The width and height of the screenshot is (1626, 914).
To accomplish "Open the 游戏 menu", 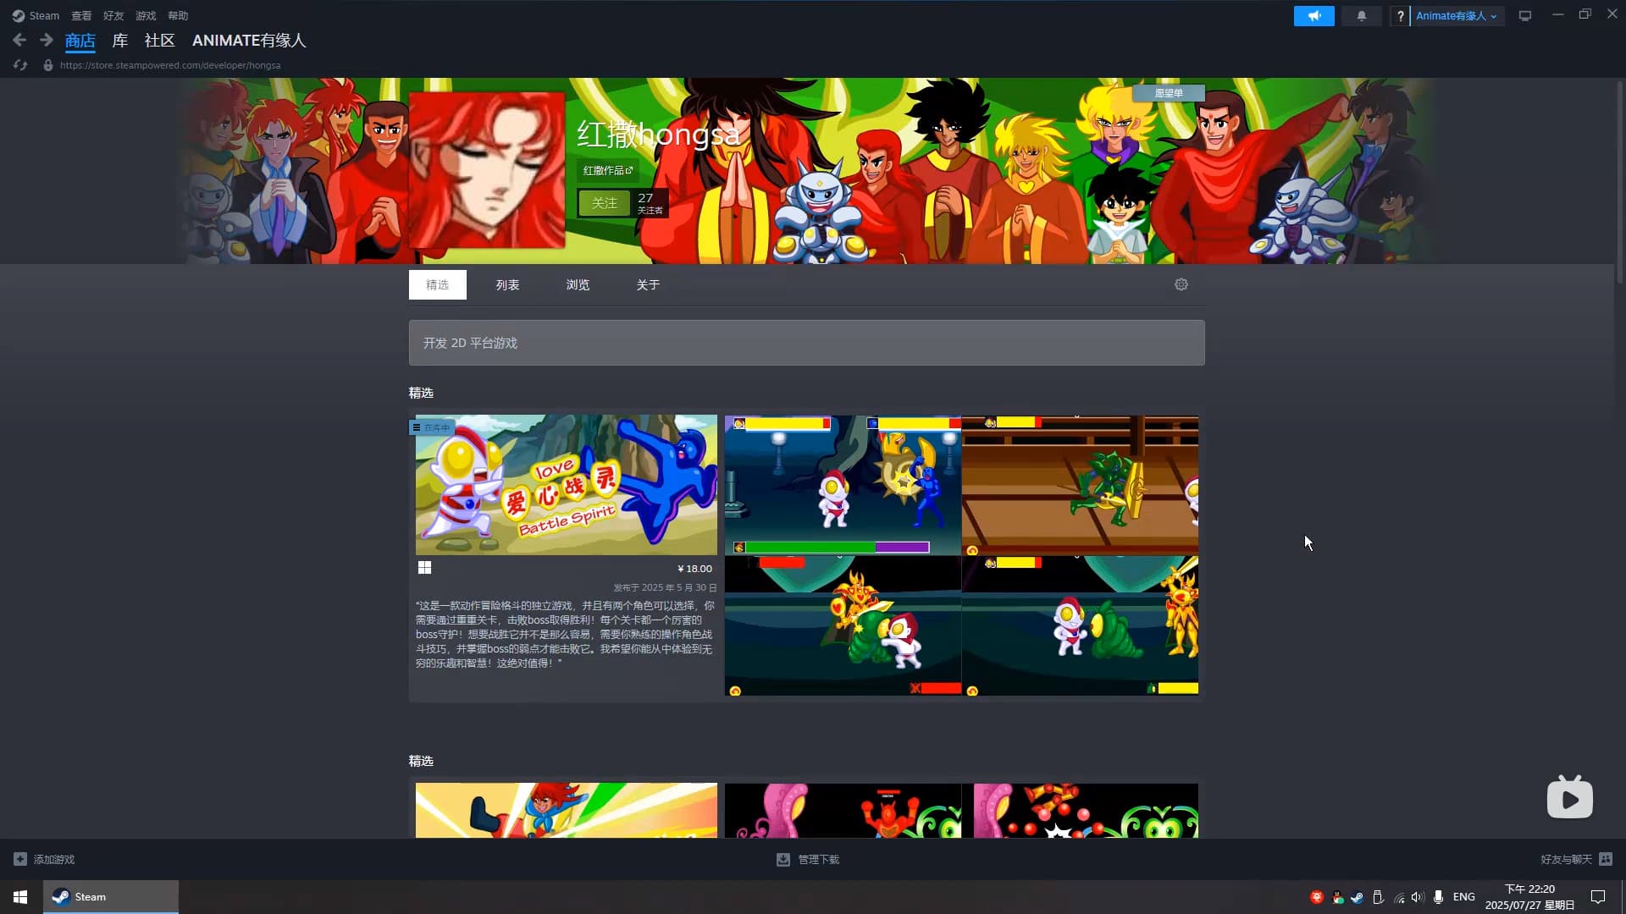I will (x=146, y=15).
